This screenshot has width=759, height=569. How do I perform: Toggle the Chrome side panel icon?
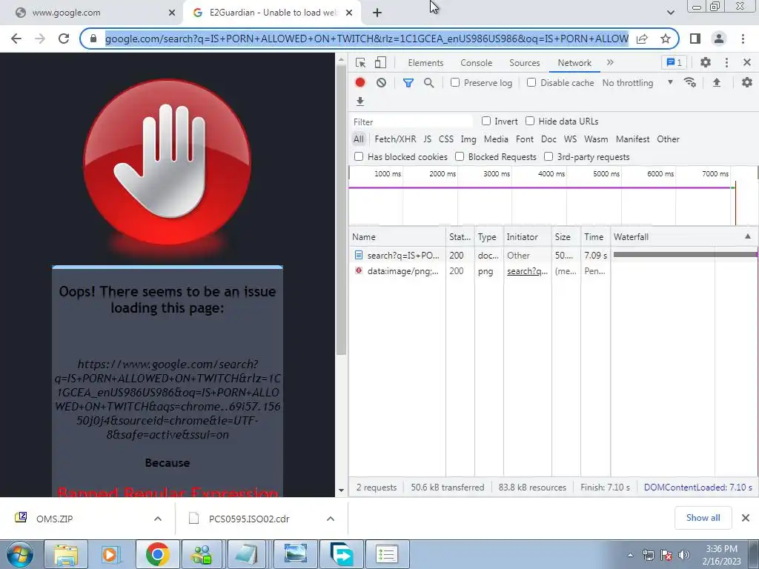695,39
